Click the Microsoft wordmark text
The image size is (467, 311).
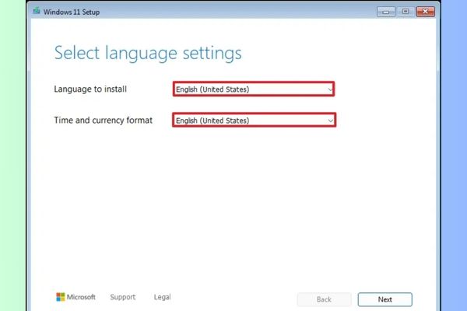click(x=82, y=297)
